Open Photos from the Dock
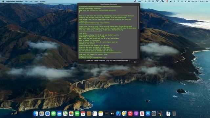 click(x=71, y=114)
